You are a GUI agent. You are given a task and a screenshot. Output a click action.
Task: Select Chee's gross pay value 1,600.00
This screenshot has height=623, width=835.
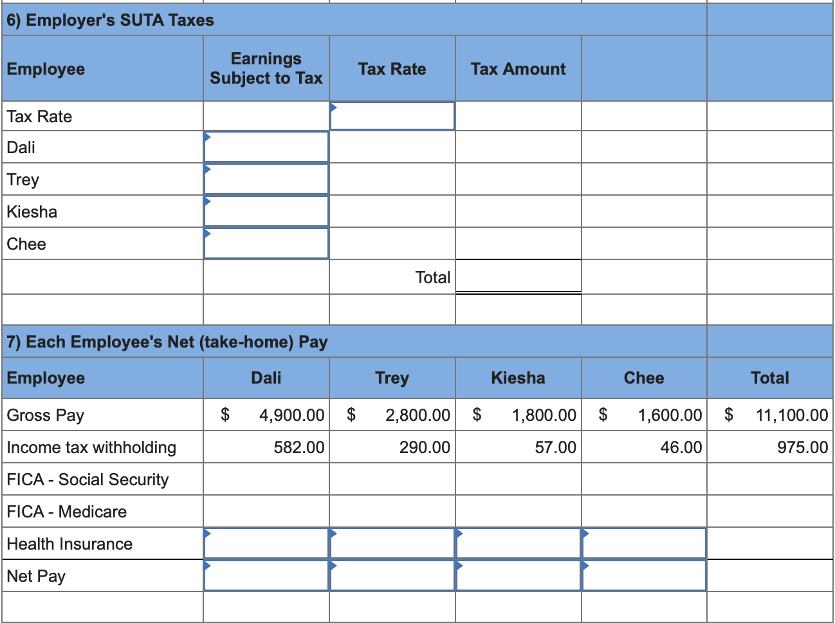click(670, 415)
